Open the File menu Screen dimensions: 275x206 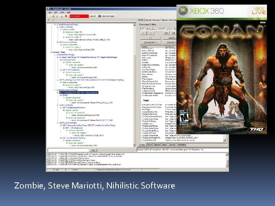coord(50,13)
